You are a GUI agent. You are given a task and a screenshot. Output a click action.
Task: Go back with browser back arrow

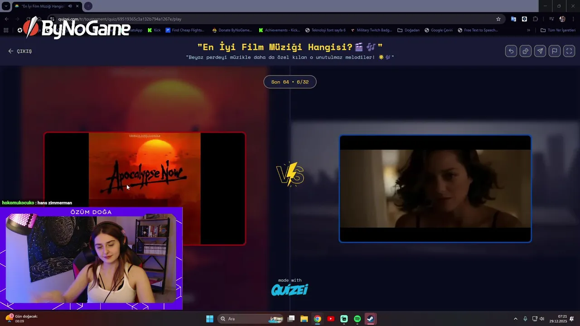[x=6, y=19]
